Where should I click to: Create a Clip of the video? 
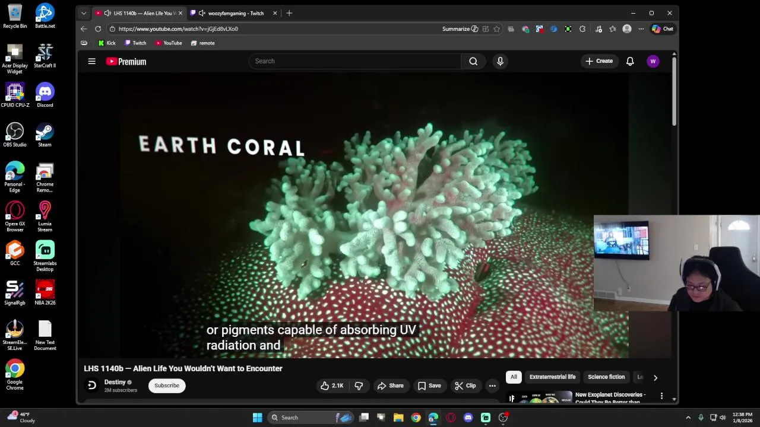coord(465,385)
